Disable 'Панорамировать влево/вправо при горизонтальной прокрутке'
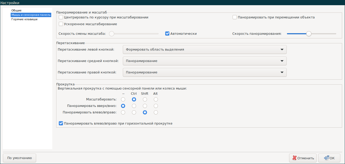Viewport: 345px width, 164px height. 61,123
